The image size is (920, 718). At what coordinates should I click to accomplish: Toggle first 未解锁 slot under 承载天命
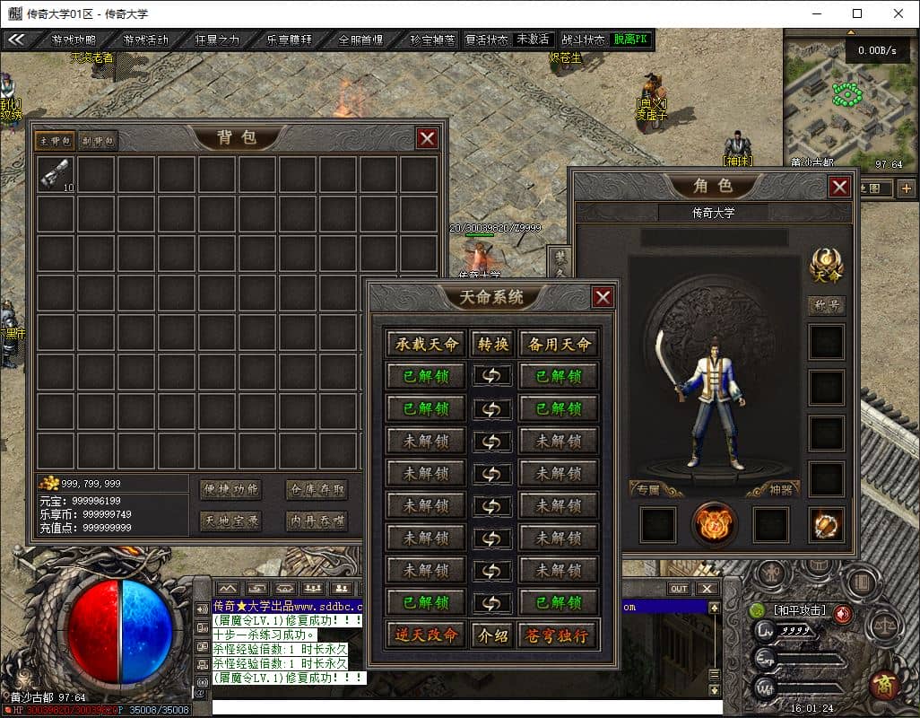(x=427, y=441)
